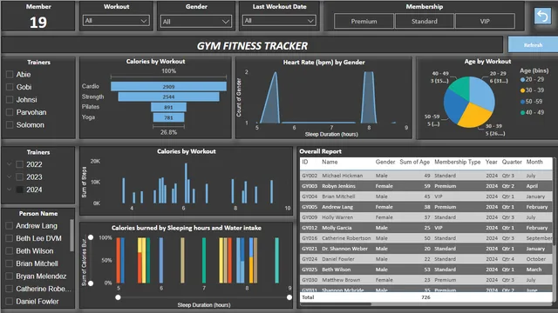
Task: Select the Standard membership button
Action: point(425,21)
